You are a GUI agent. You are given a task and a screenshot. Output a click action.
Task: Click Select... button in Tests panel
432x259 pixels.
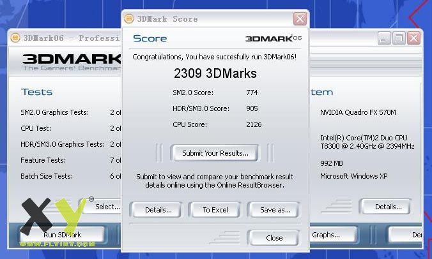pos(101,207)
